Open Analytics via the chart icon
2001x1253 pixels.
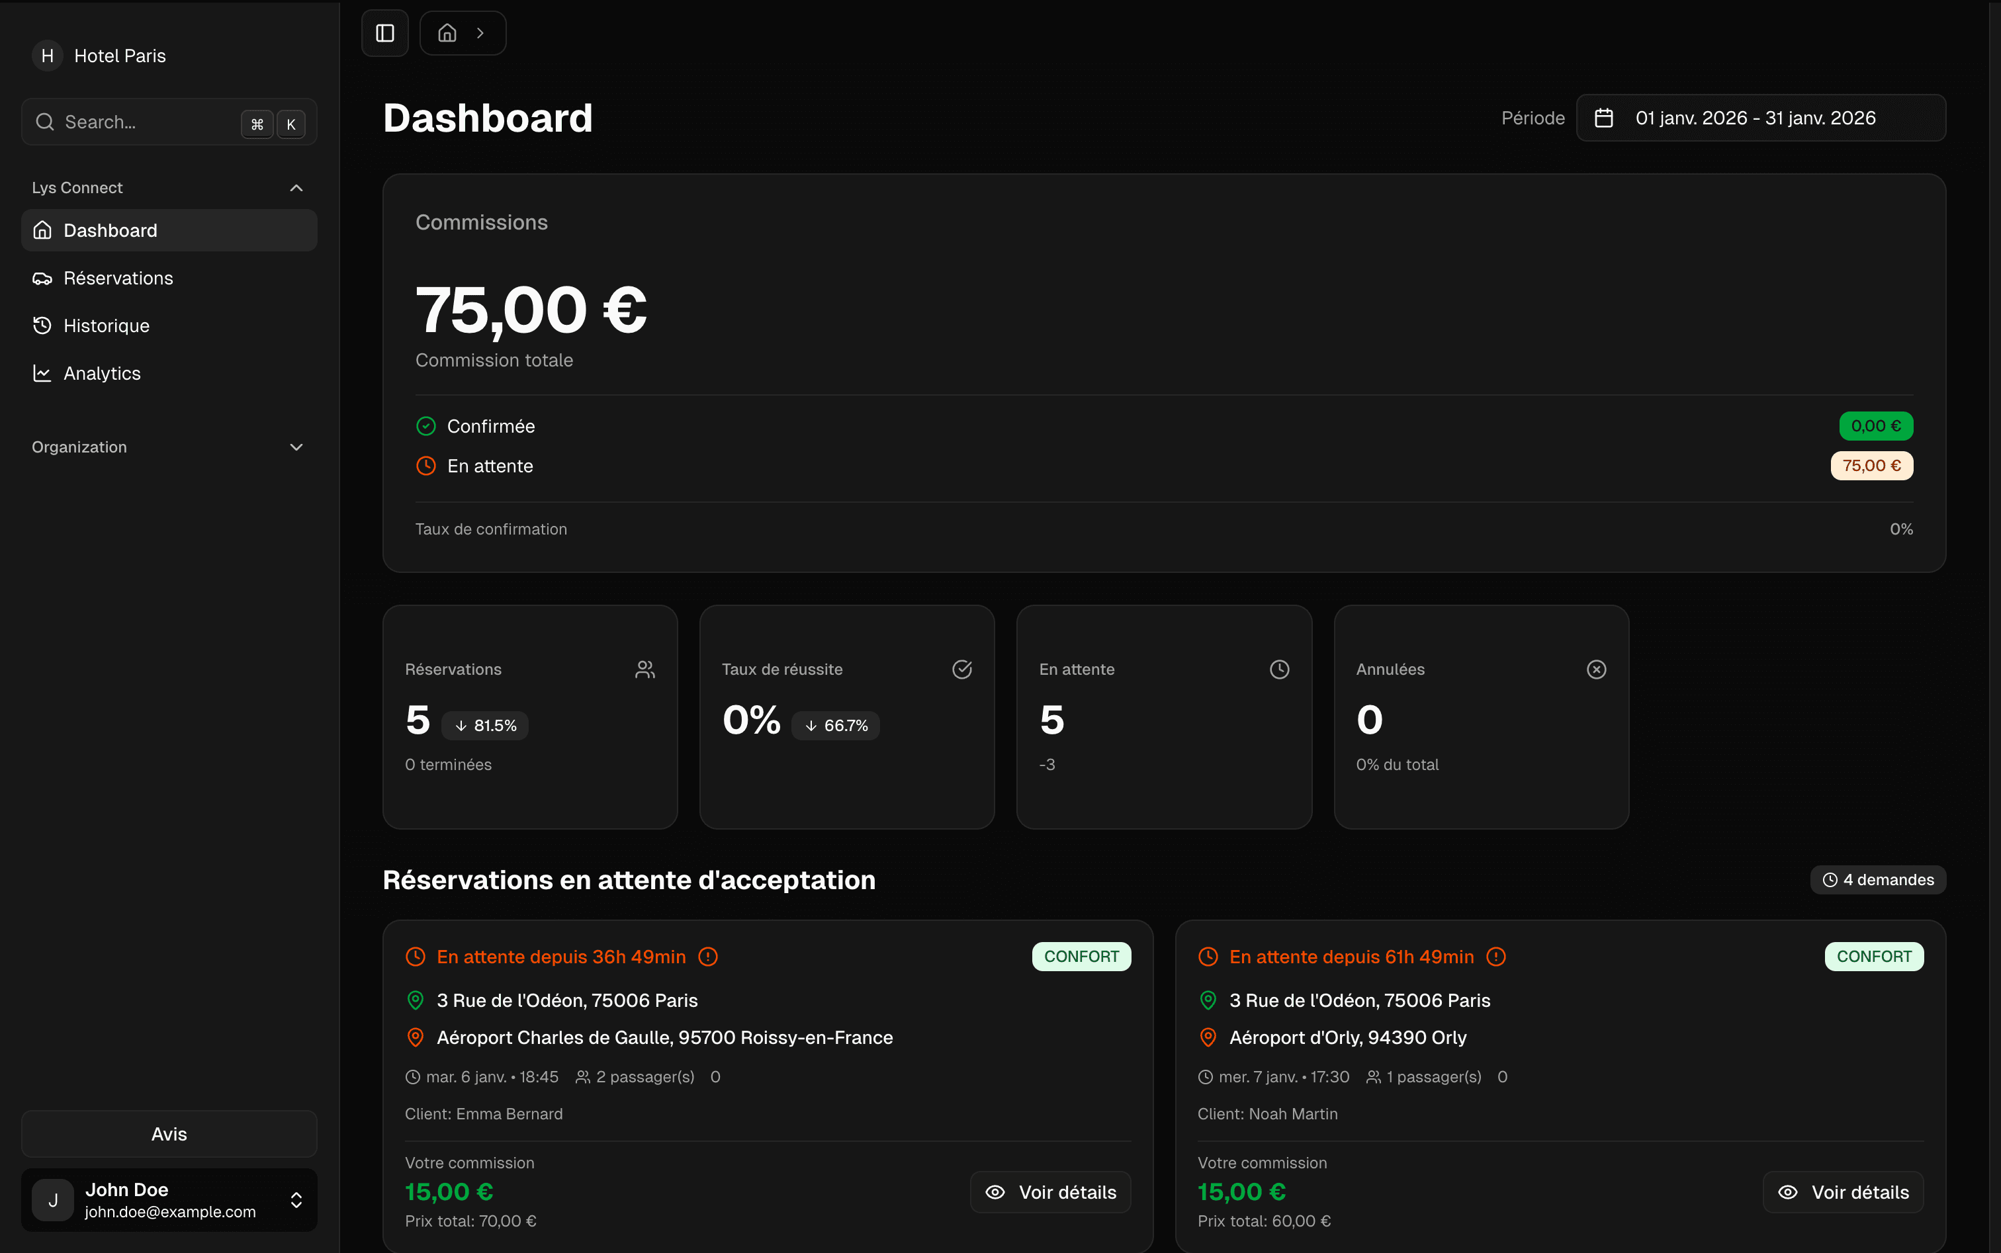(x=42, y=373)
